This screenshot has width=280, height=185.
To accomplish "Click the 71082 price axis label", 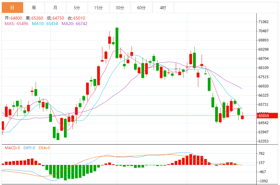I will [264, 22].
